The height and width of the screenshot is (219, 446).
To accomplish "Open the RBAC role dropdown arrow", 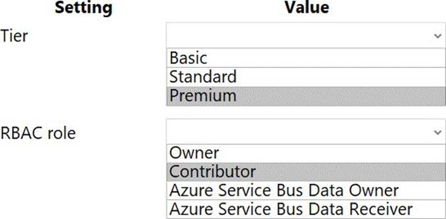I will coord(437,132).
